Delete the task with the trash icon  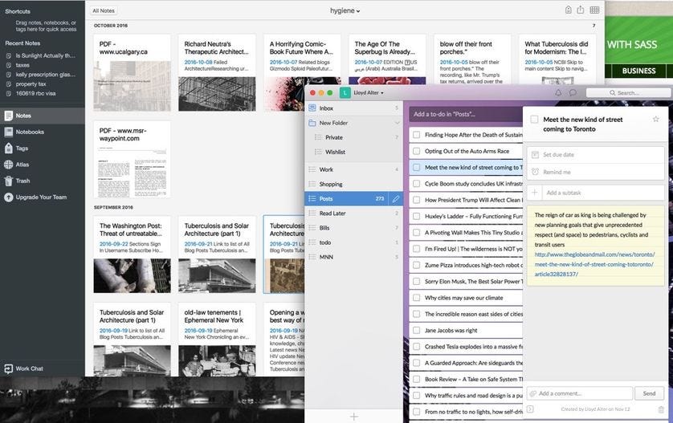click(x=661, y=409)
